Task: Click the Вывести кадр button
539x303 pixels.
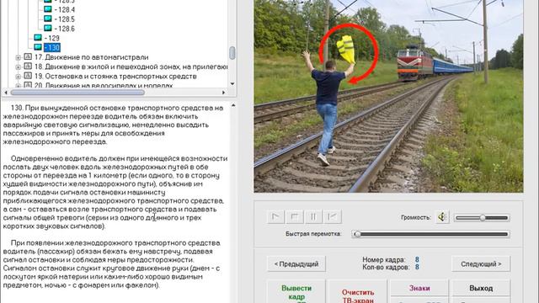Action: 296,292
